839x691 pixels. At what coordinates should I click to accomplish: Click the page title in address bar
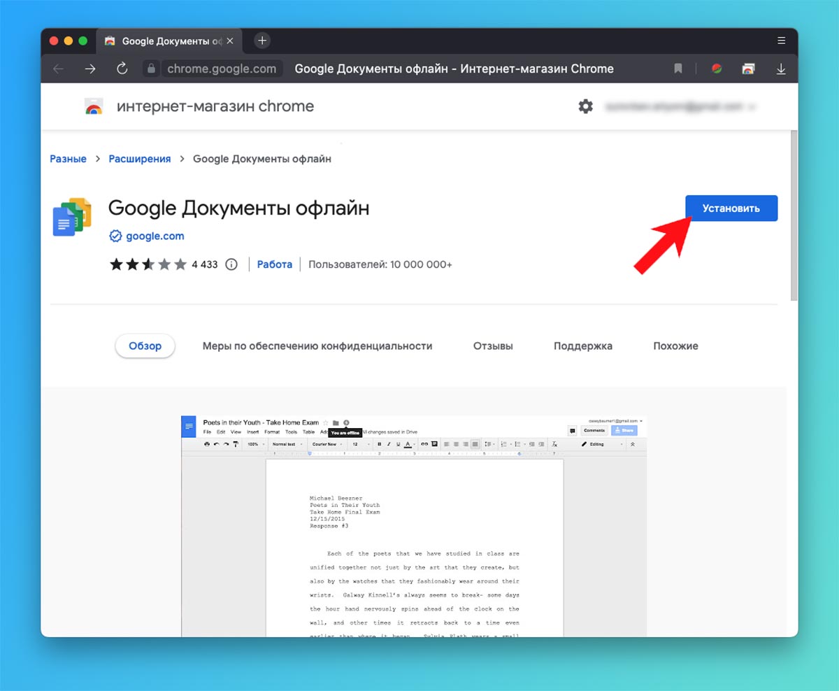pos(454,69)
